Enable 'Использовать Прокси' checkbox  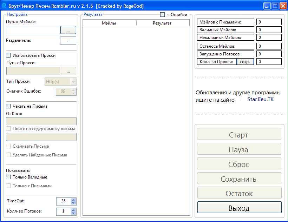click(8, 55)
